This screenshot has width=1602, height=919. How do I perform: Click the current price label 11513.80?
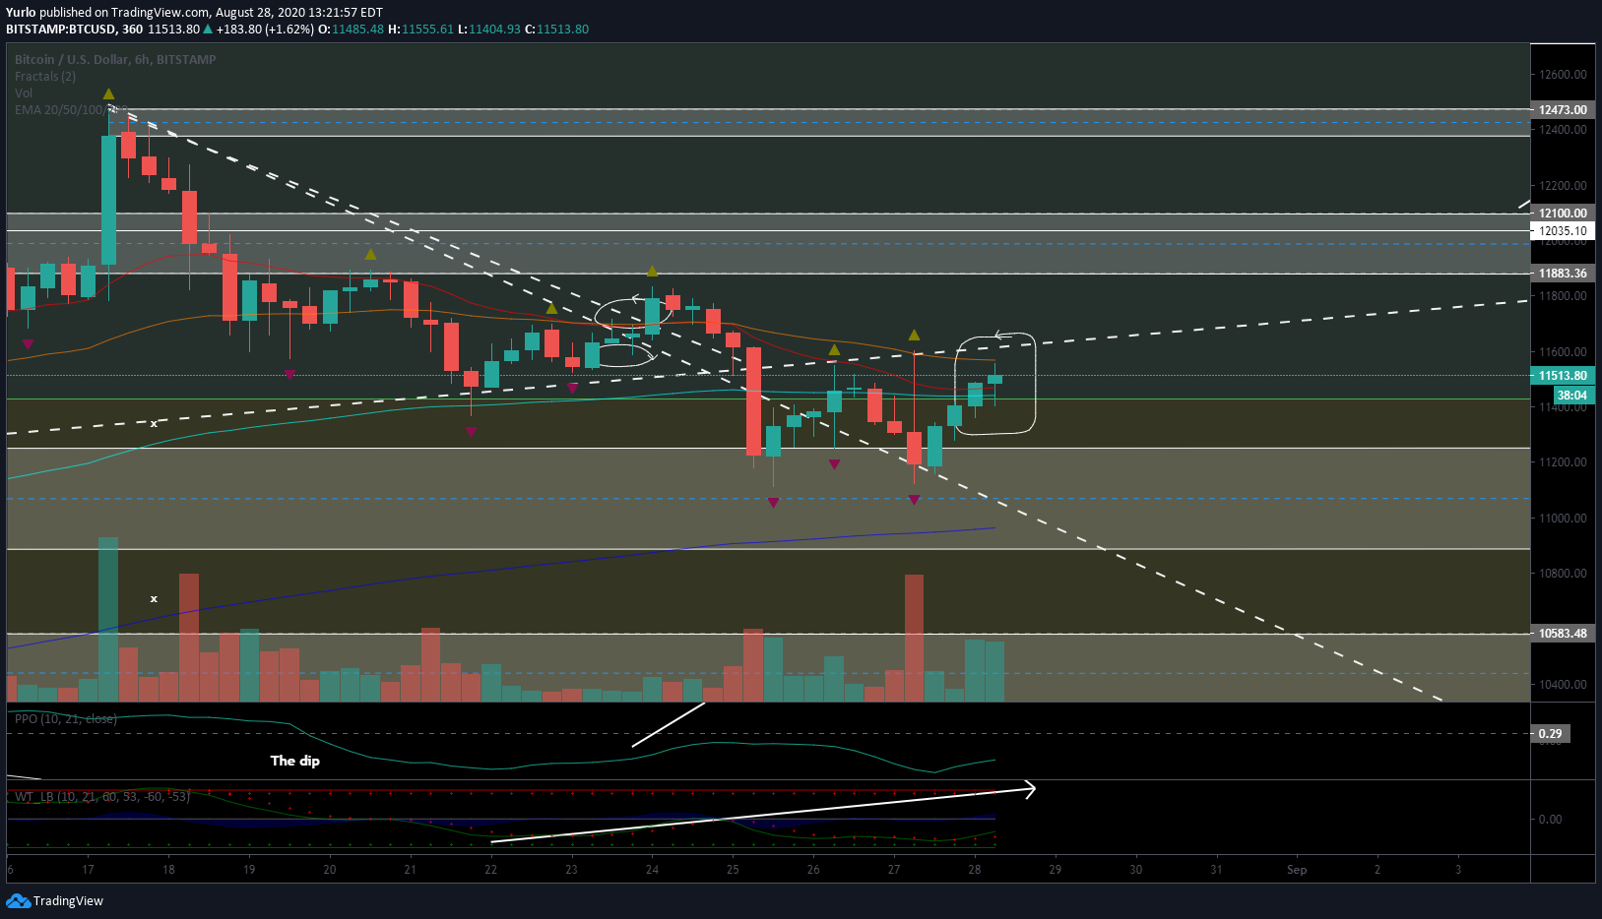[x=1563, y=376]
